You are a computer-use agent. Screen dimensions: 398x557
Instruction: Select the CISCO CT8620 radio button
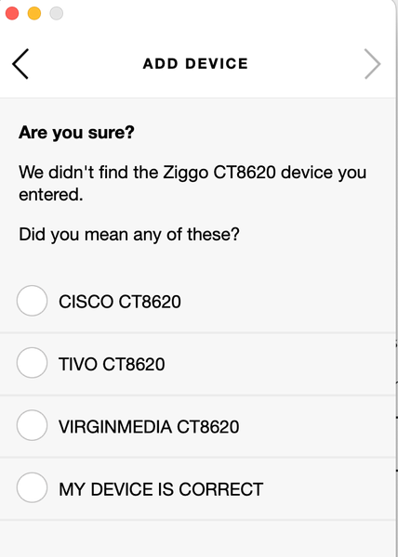tap(32, 301)
